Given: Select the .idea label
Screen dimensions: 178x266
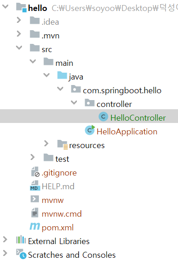Looking at the screenshot, I should [x=50, y=22].
